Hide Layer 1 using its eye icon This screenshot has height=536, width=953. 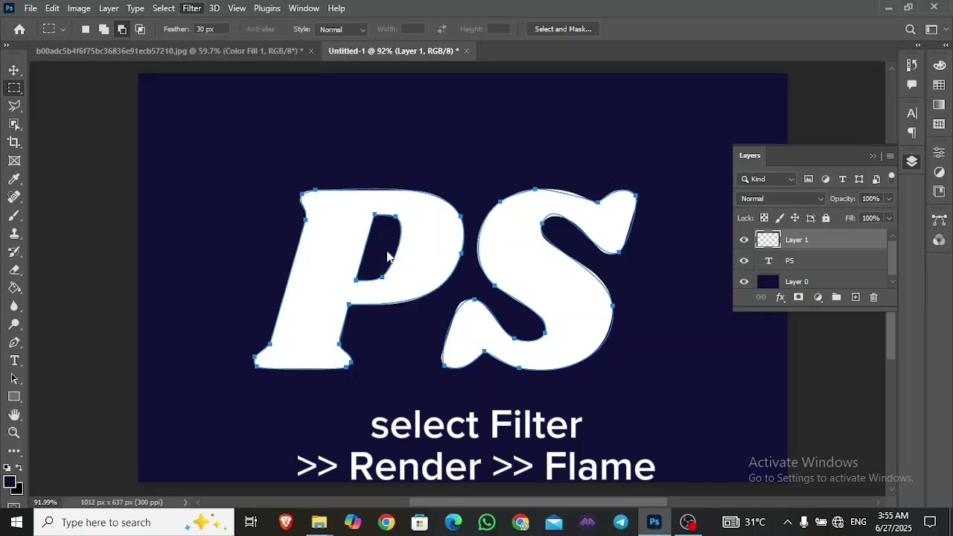click(744, 240)
